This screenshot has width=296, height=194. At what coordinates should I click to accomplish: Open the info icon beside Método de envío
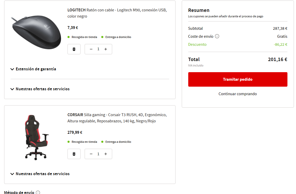pos(38,192)
